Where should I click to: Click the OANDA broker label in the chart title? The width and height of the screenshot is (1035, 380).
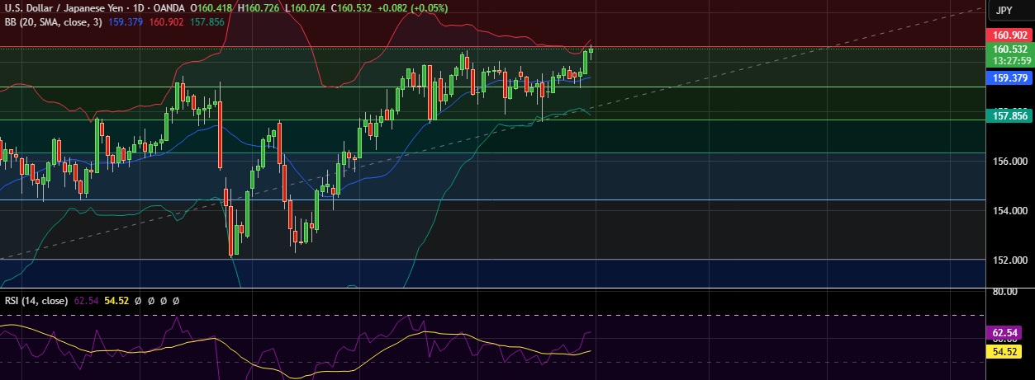pyautogui.click(x=171, y=8)
